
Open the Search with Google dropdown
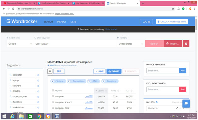click(20, 44)
